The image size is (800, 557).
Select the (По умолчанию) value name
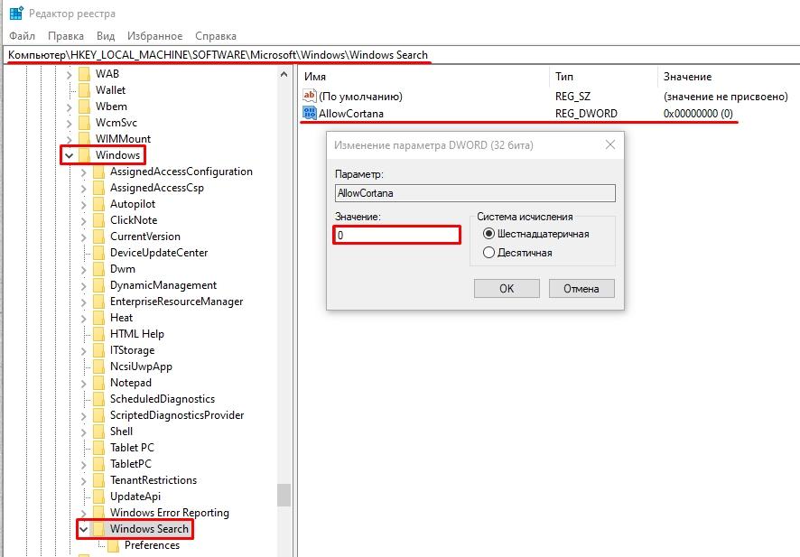[x=360, y=97]
